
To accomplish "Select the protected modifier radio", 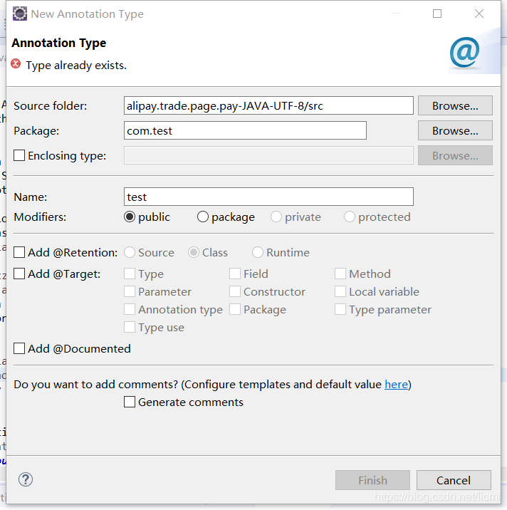I will click(x=349, y=217).
